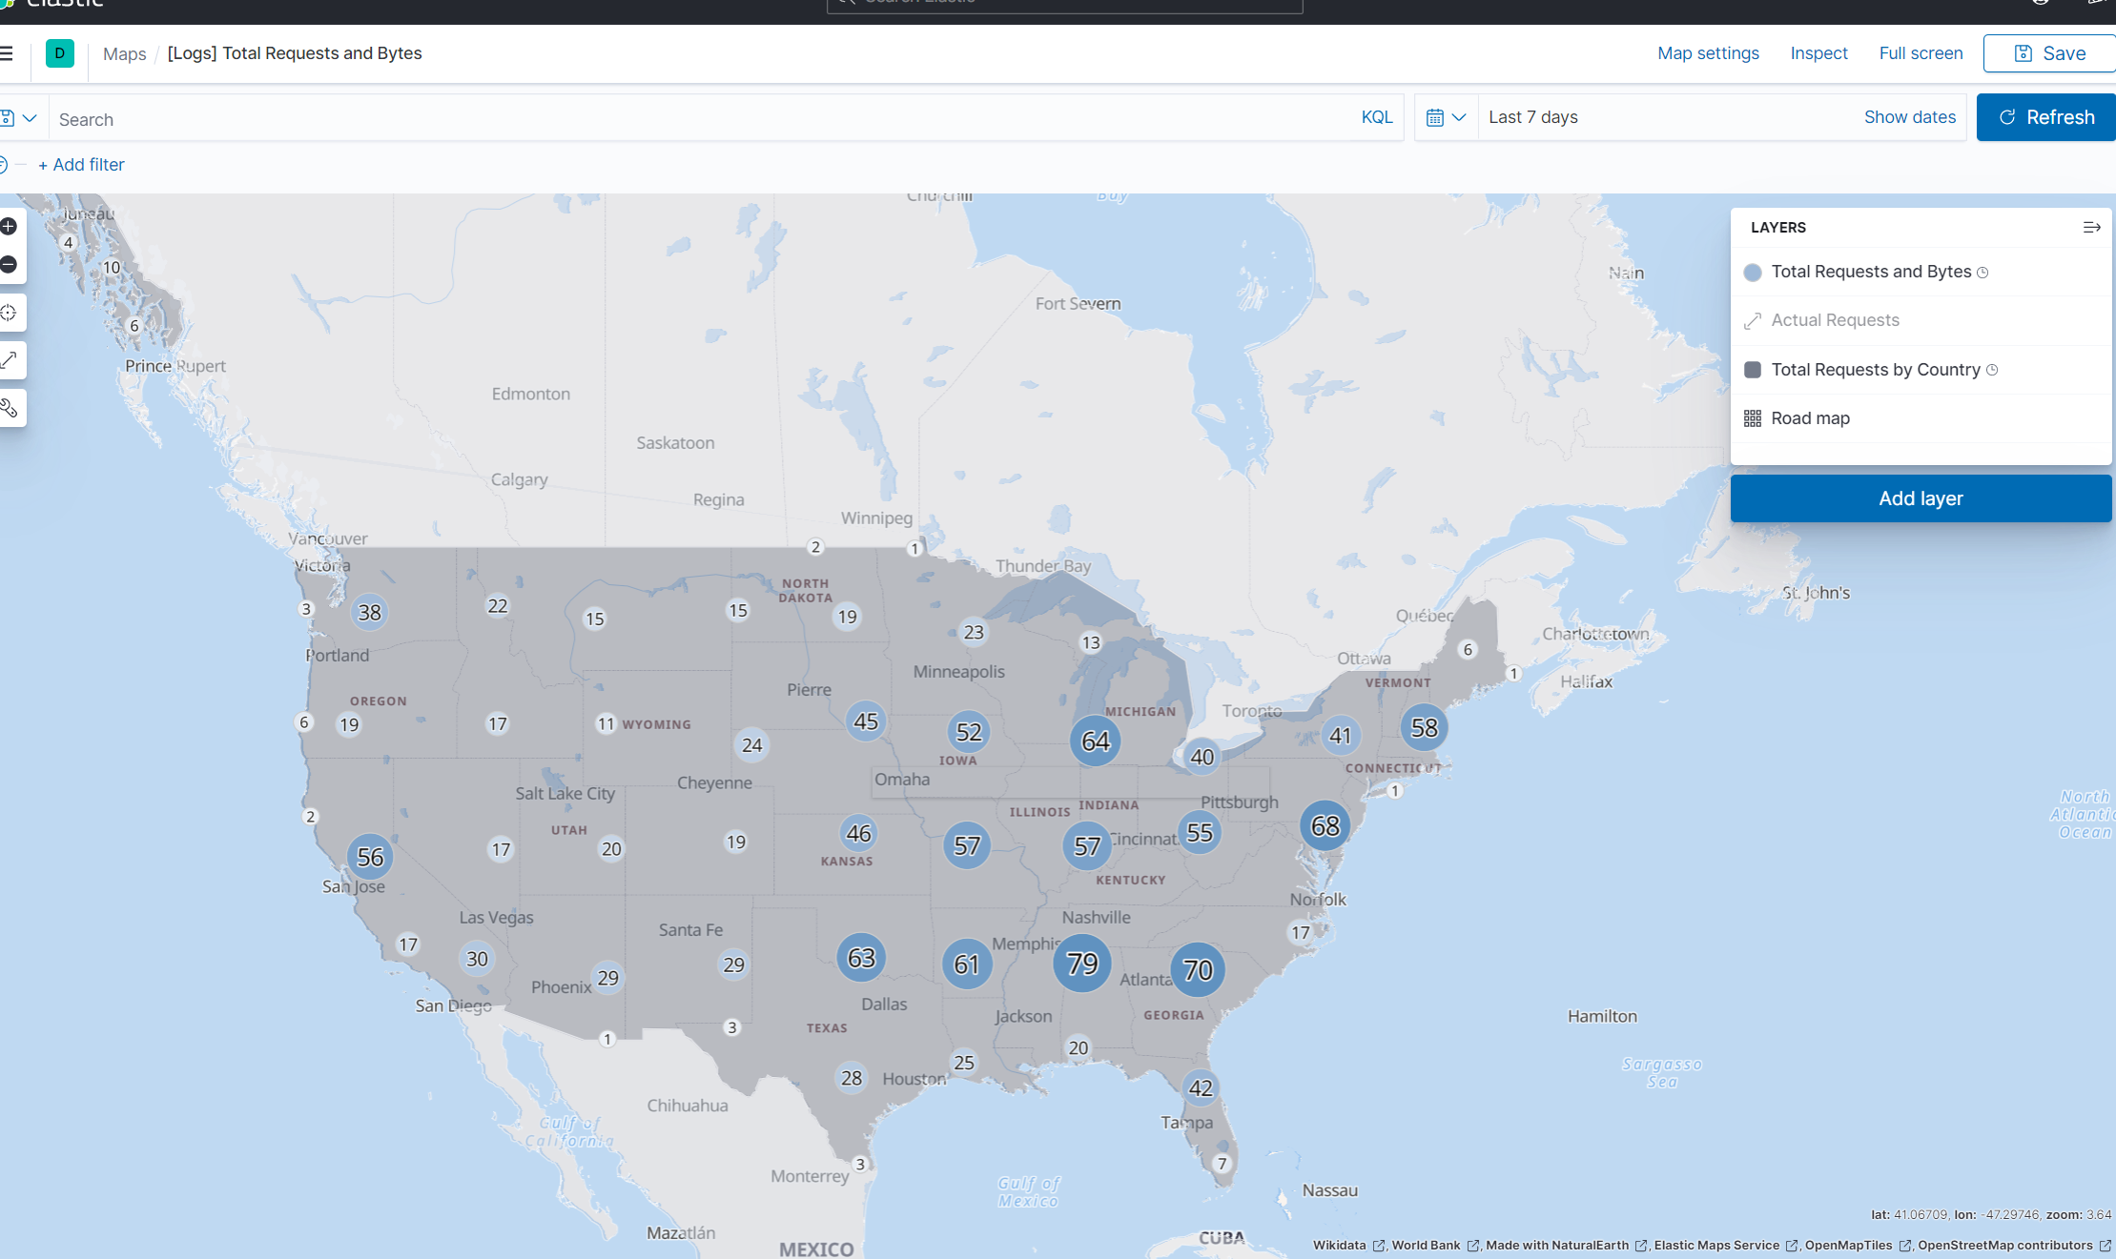Click Show dates

point(1910,117)
